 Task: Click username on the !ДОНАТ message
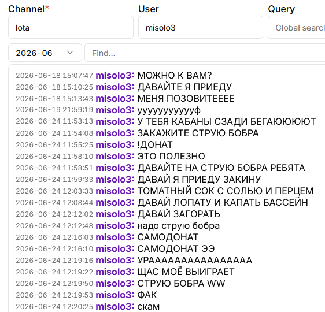115,144
